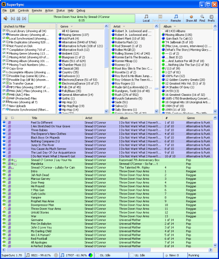
Task: Uncheck Local Library filter
Action: (4, 31)
